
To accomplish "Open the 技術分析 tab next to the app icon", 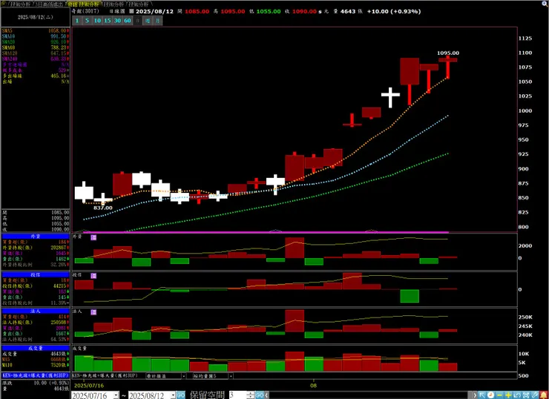I will [20, 4].
